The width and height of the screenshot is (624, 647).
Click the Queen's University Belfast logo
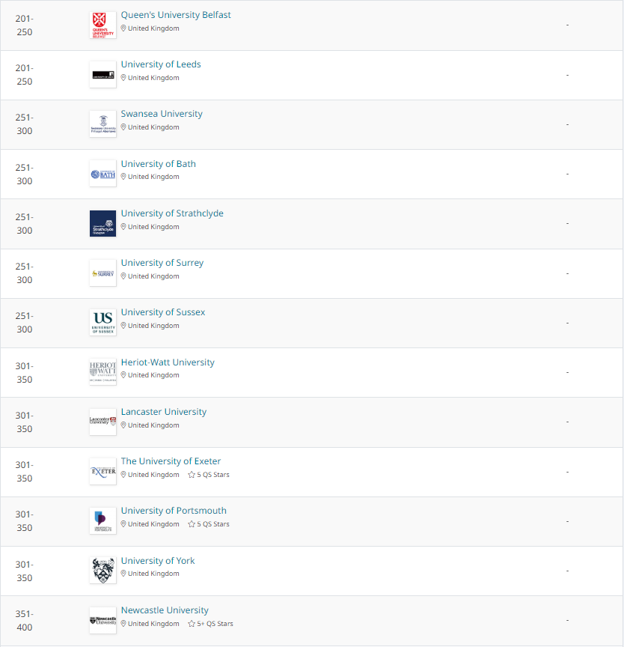[x=103, y=25]
